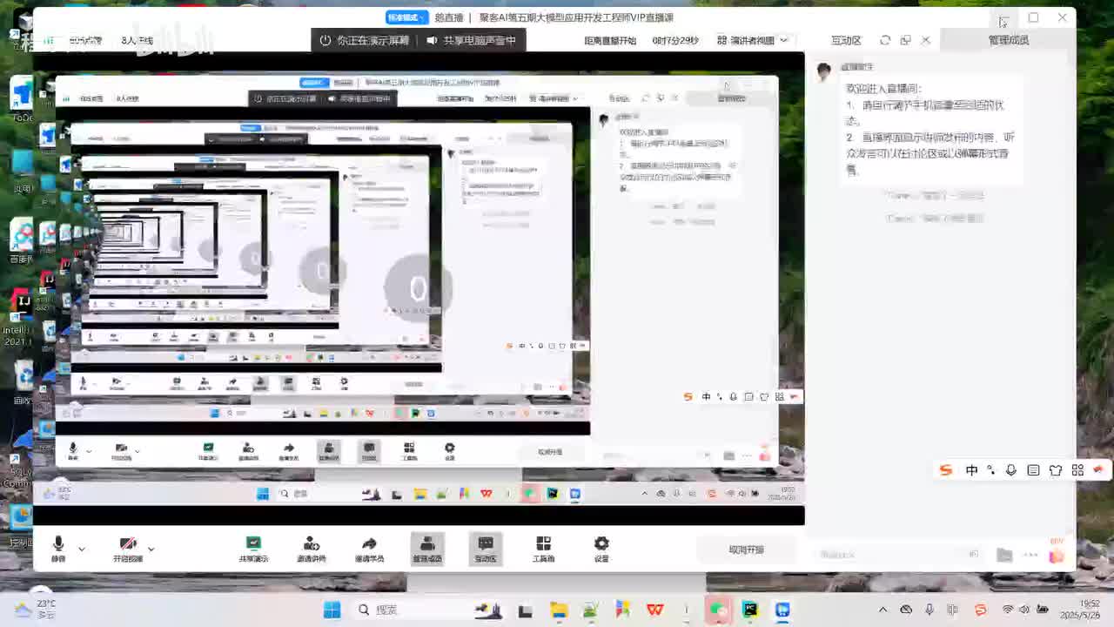The image size is (1114, 627).
Task: Toggle 管理成员 panel from outermost bottom toolbar
Action: pos(427,549)
